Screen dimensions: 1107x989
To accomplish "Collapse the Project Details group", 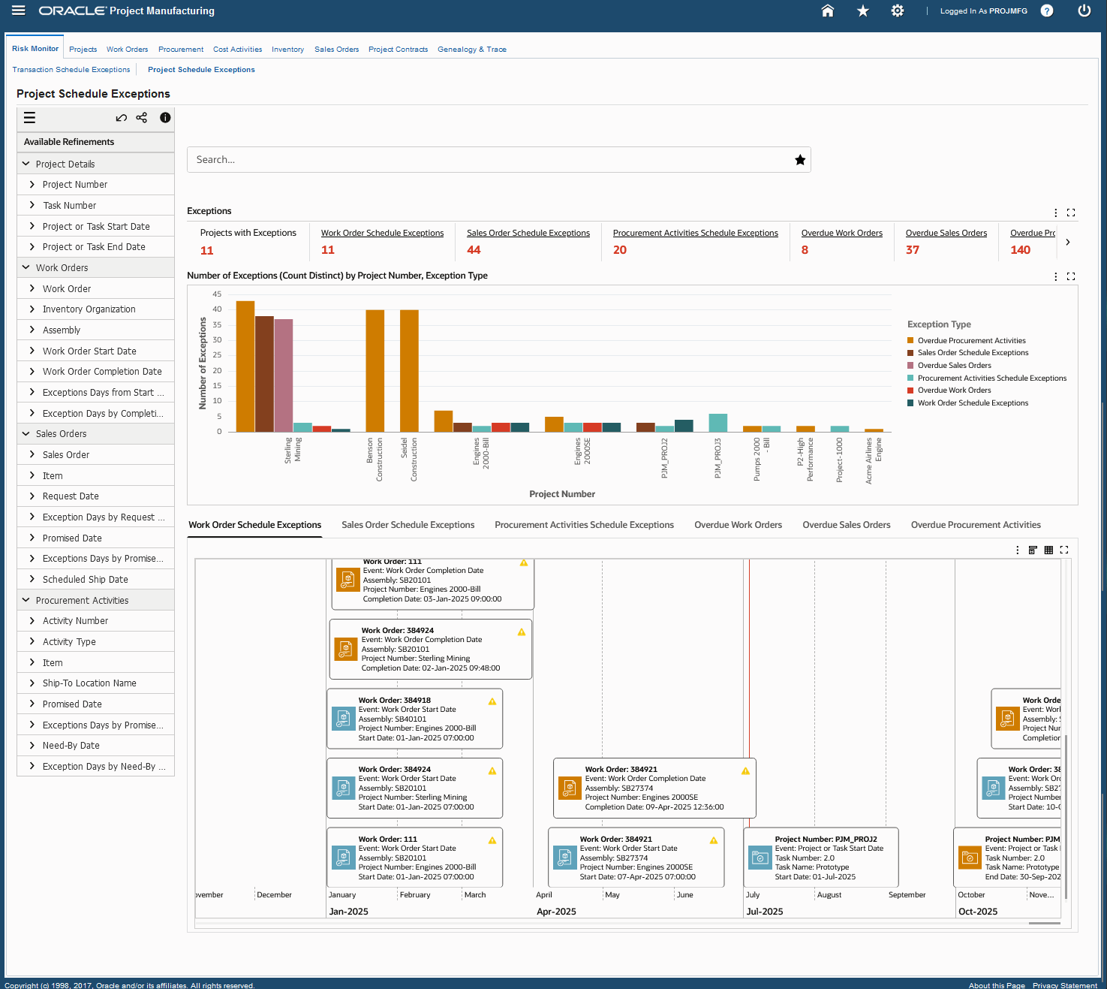I will click(26, 164).
